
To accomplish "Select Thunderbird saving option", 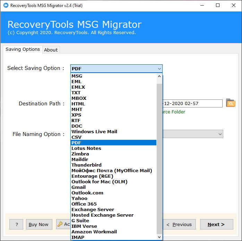I will pos(114,165).
